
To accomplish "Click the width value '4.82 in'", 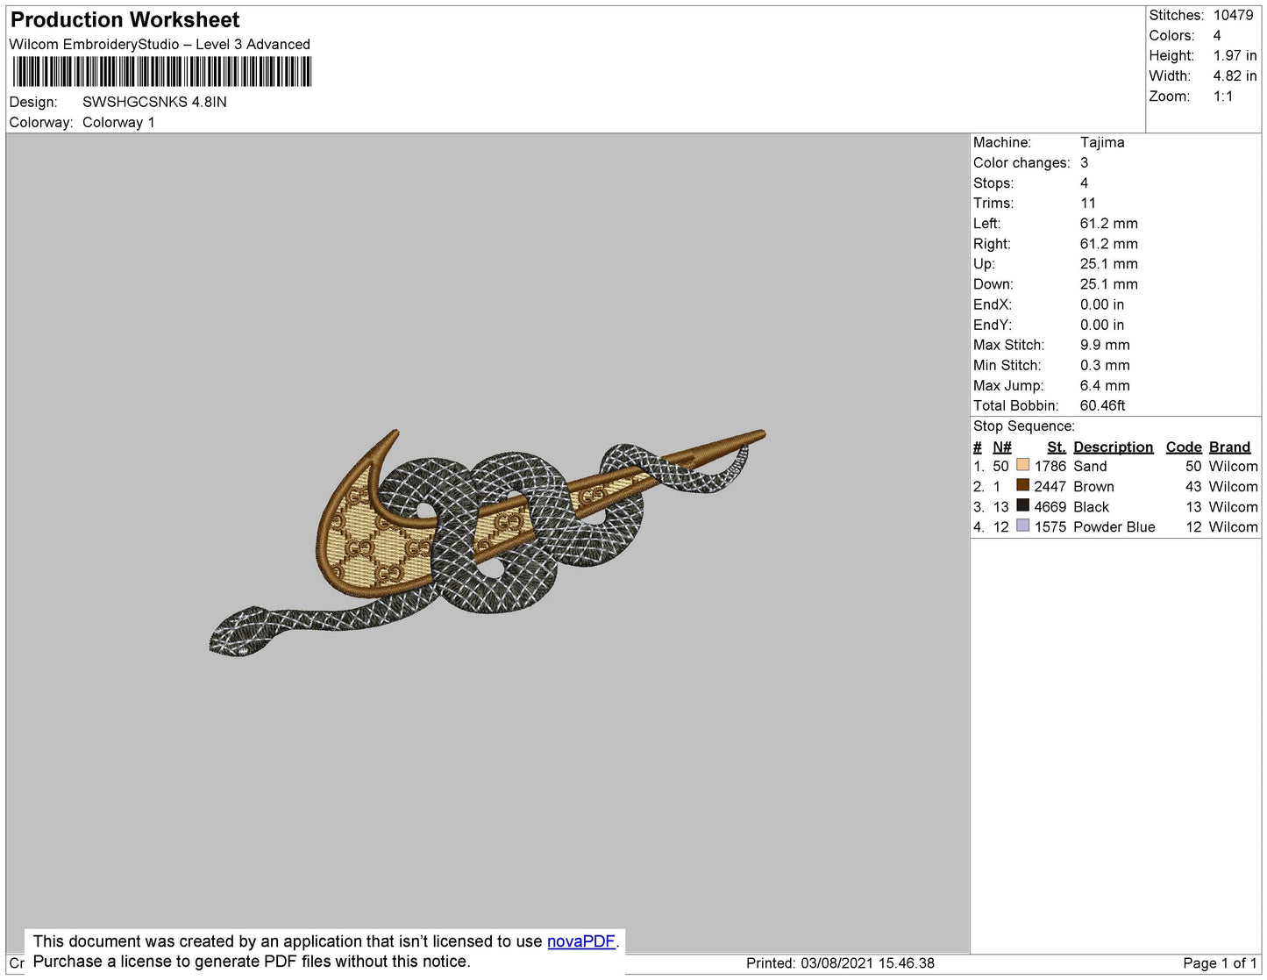I will (x=1235, y=76).
